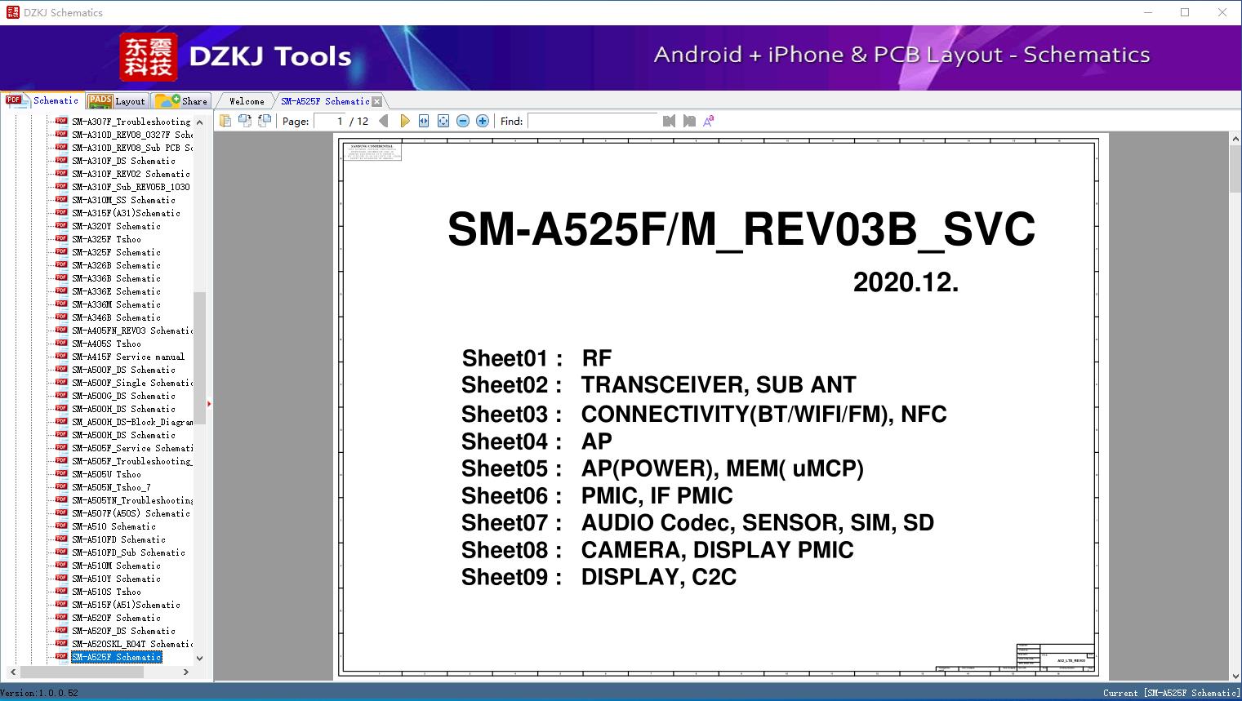Open SM-A510Y Schematic entry
This screenshot has height=701, width=1242.
point(116,579)
